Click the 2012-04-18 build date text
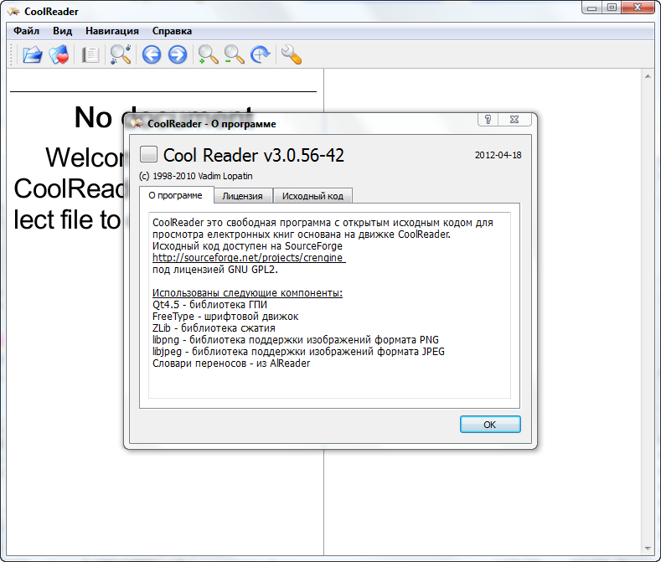 [498, 155]
